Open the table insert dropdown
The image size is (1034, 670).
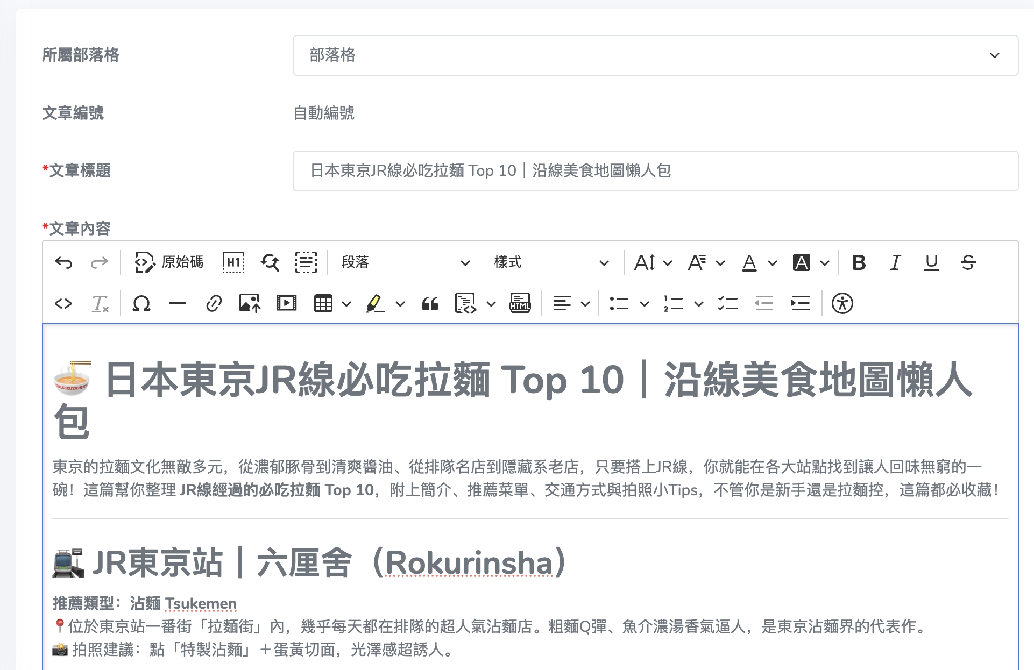point(346,304)
